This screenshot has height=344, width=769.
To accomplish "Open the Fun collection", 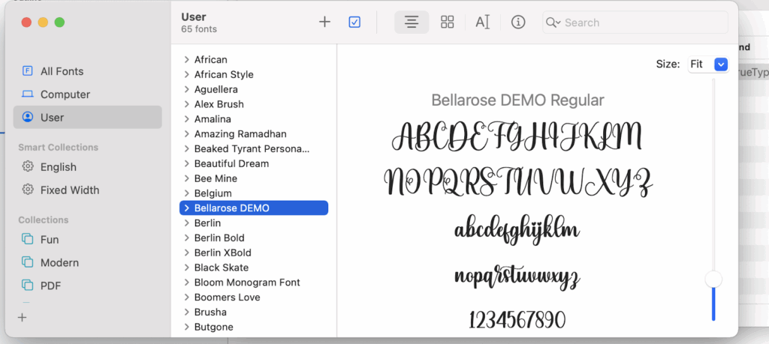I will tap(50, 240).
